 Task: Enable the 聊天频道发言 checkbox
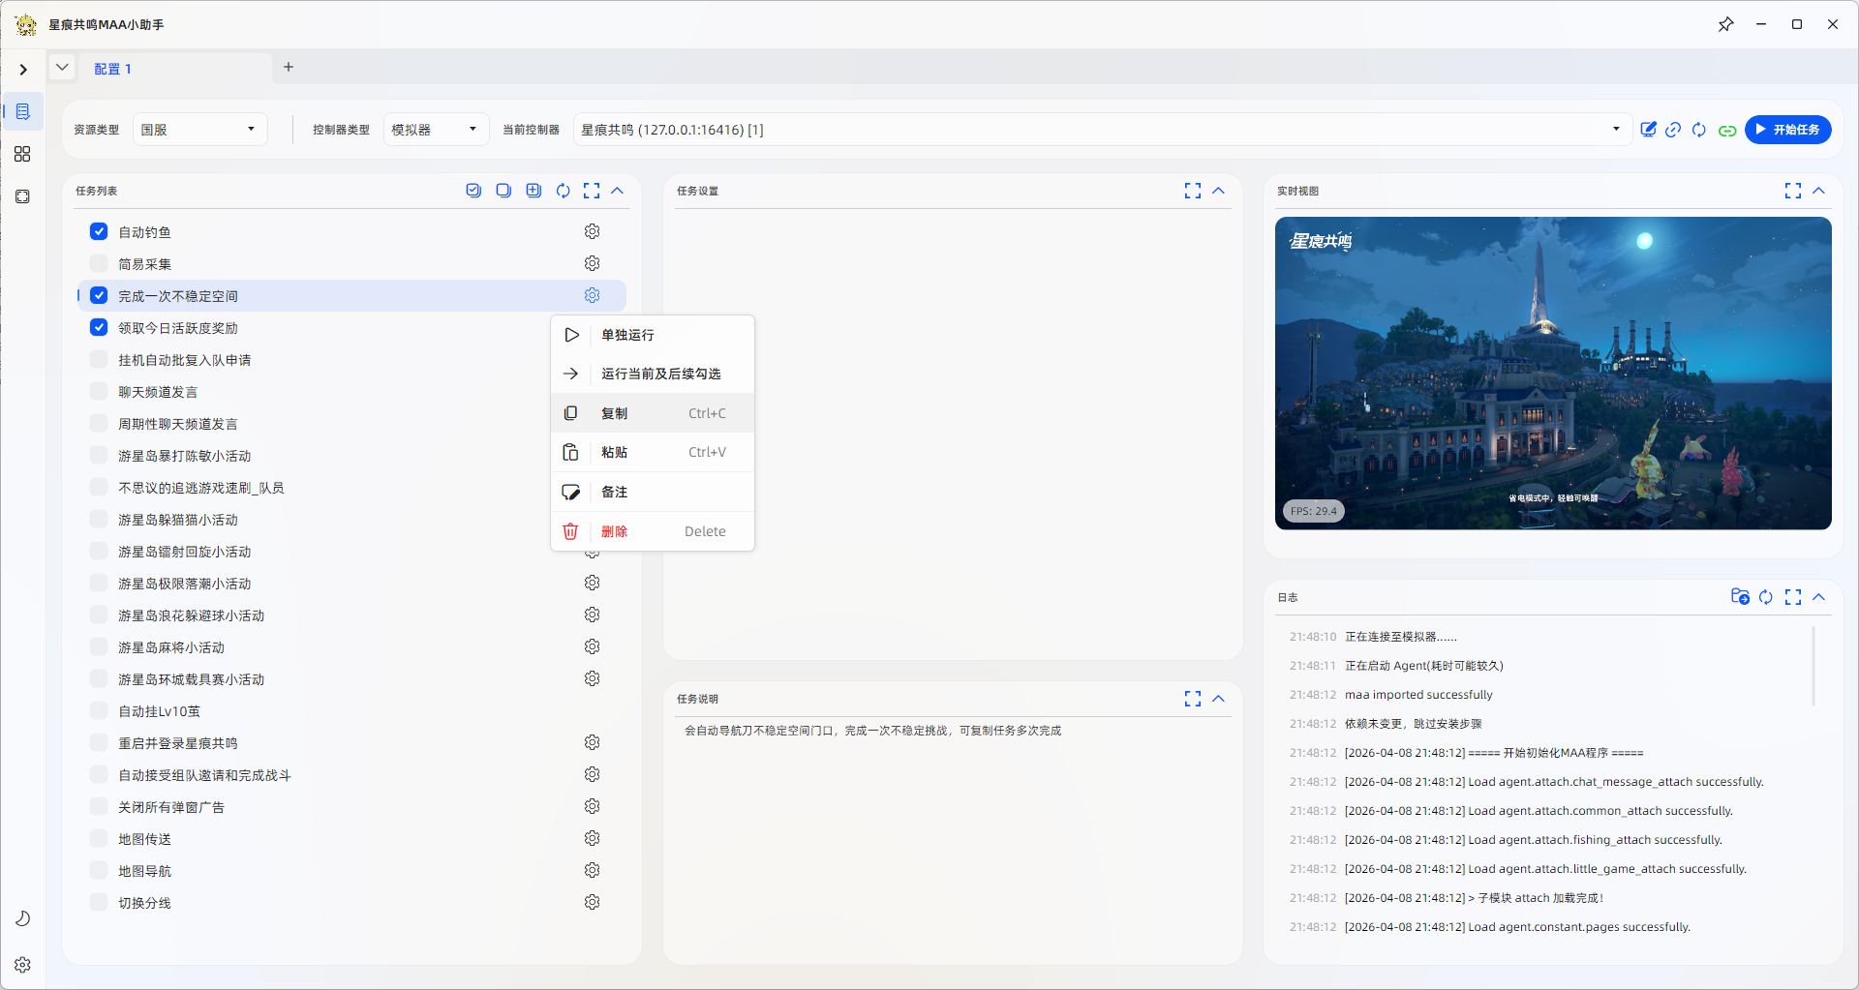(x=99, y=391)
